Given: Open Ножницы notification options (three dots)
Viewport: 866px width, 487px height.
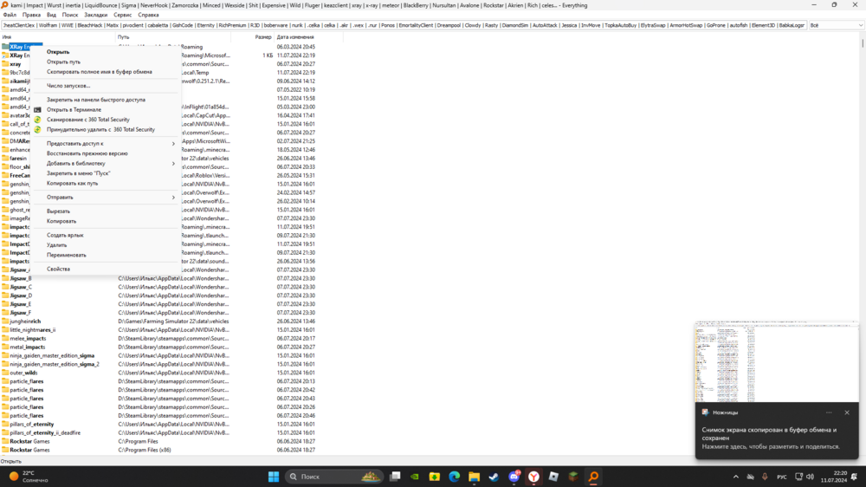Looking at the screenshot, I should [829, 412].
